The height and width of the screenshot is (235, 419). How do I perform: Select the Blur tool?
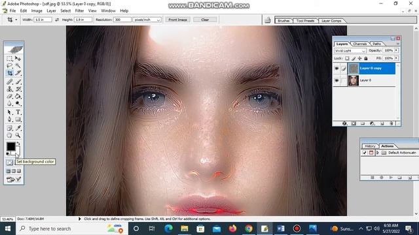[x=10, y=103]
